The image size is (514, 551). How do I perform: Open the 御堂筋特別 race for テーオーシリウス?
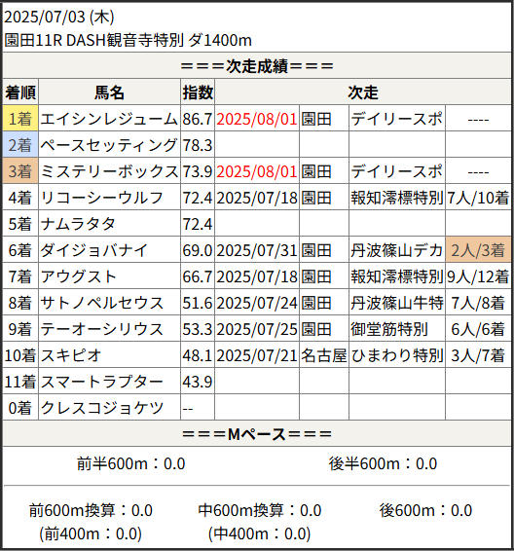[389, 329]
